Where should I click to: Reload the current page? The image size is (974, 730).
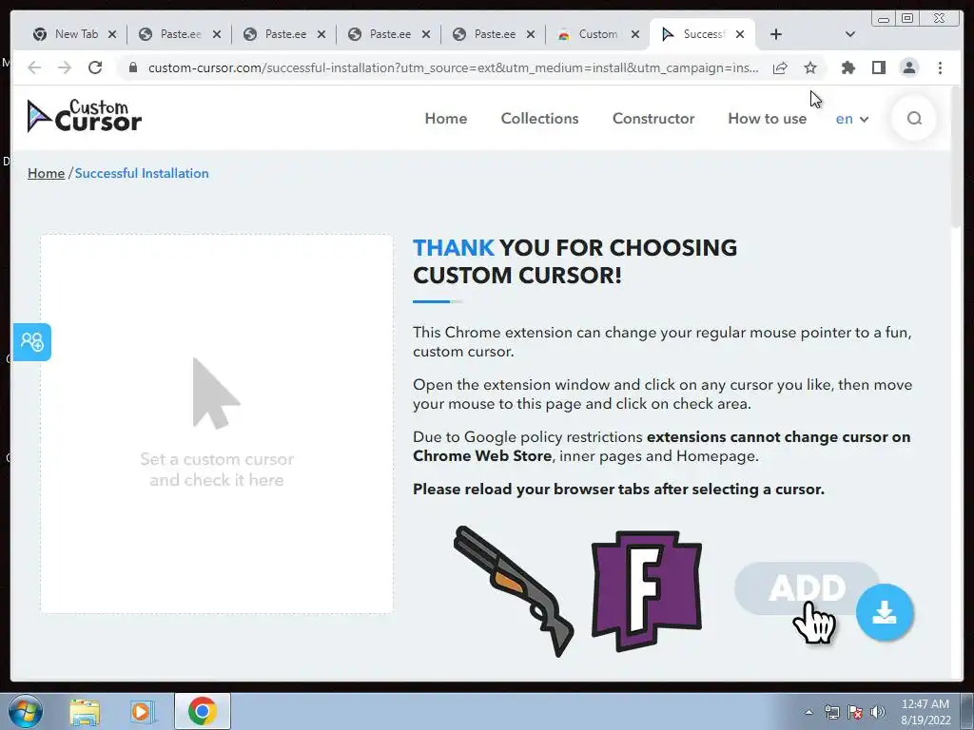pos(95,67)
